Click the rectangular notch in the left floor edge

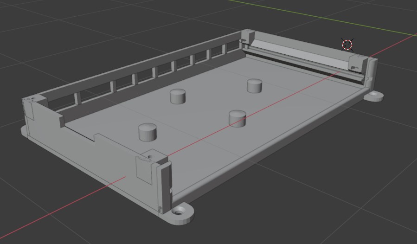(x=100, y=136)
